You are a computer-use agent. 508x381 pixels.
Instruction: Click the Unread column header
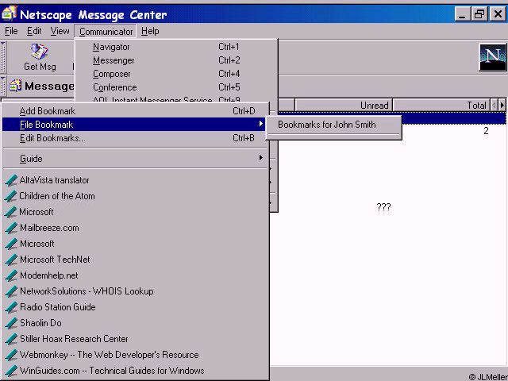click(344, 106)
